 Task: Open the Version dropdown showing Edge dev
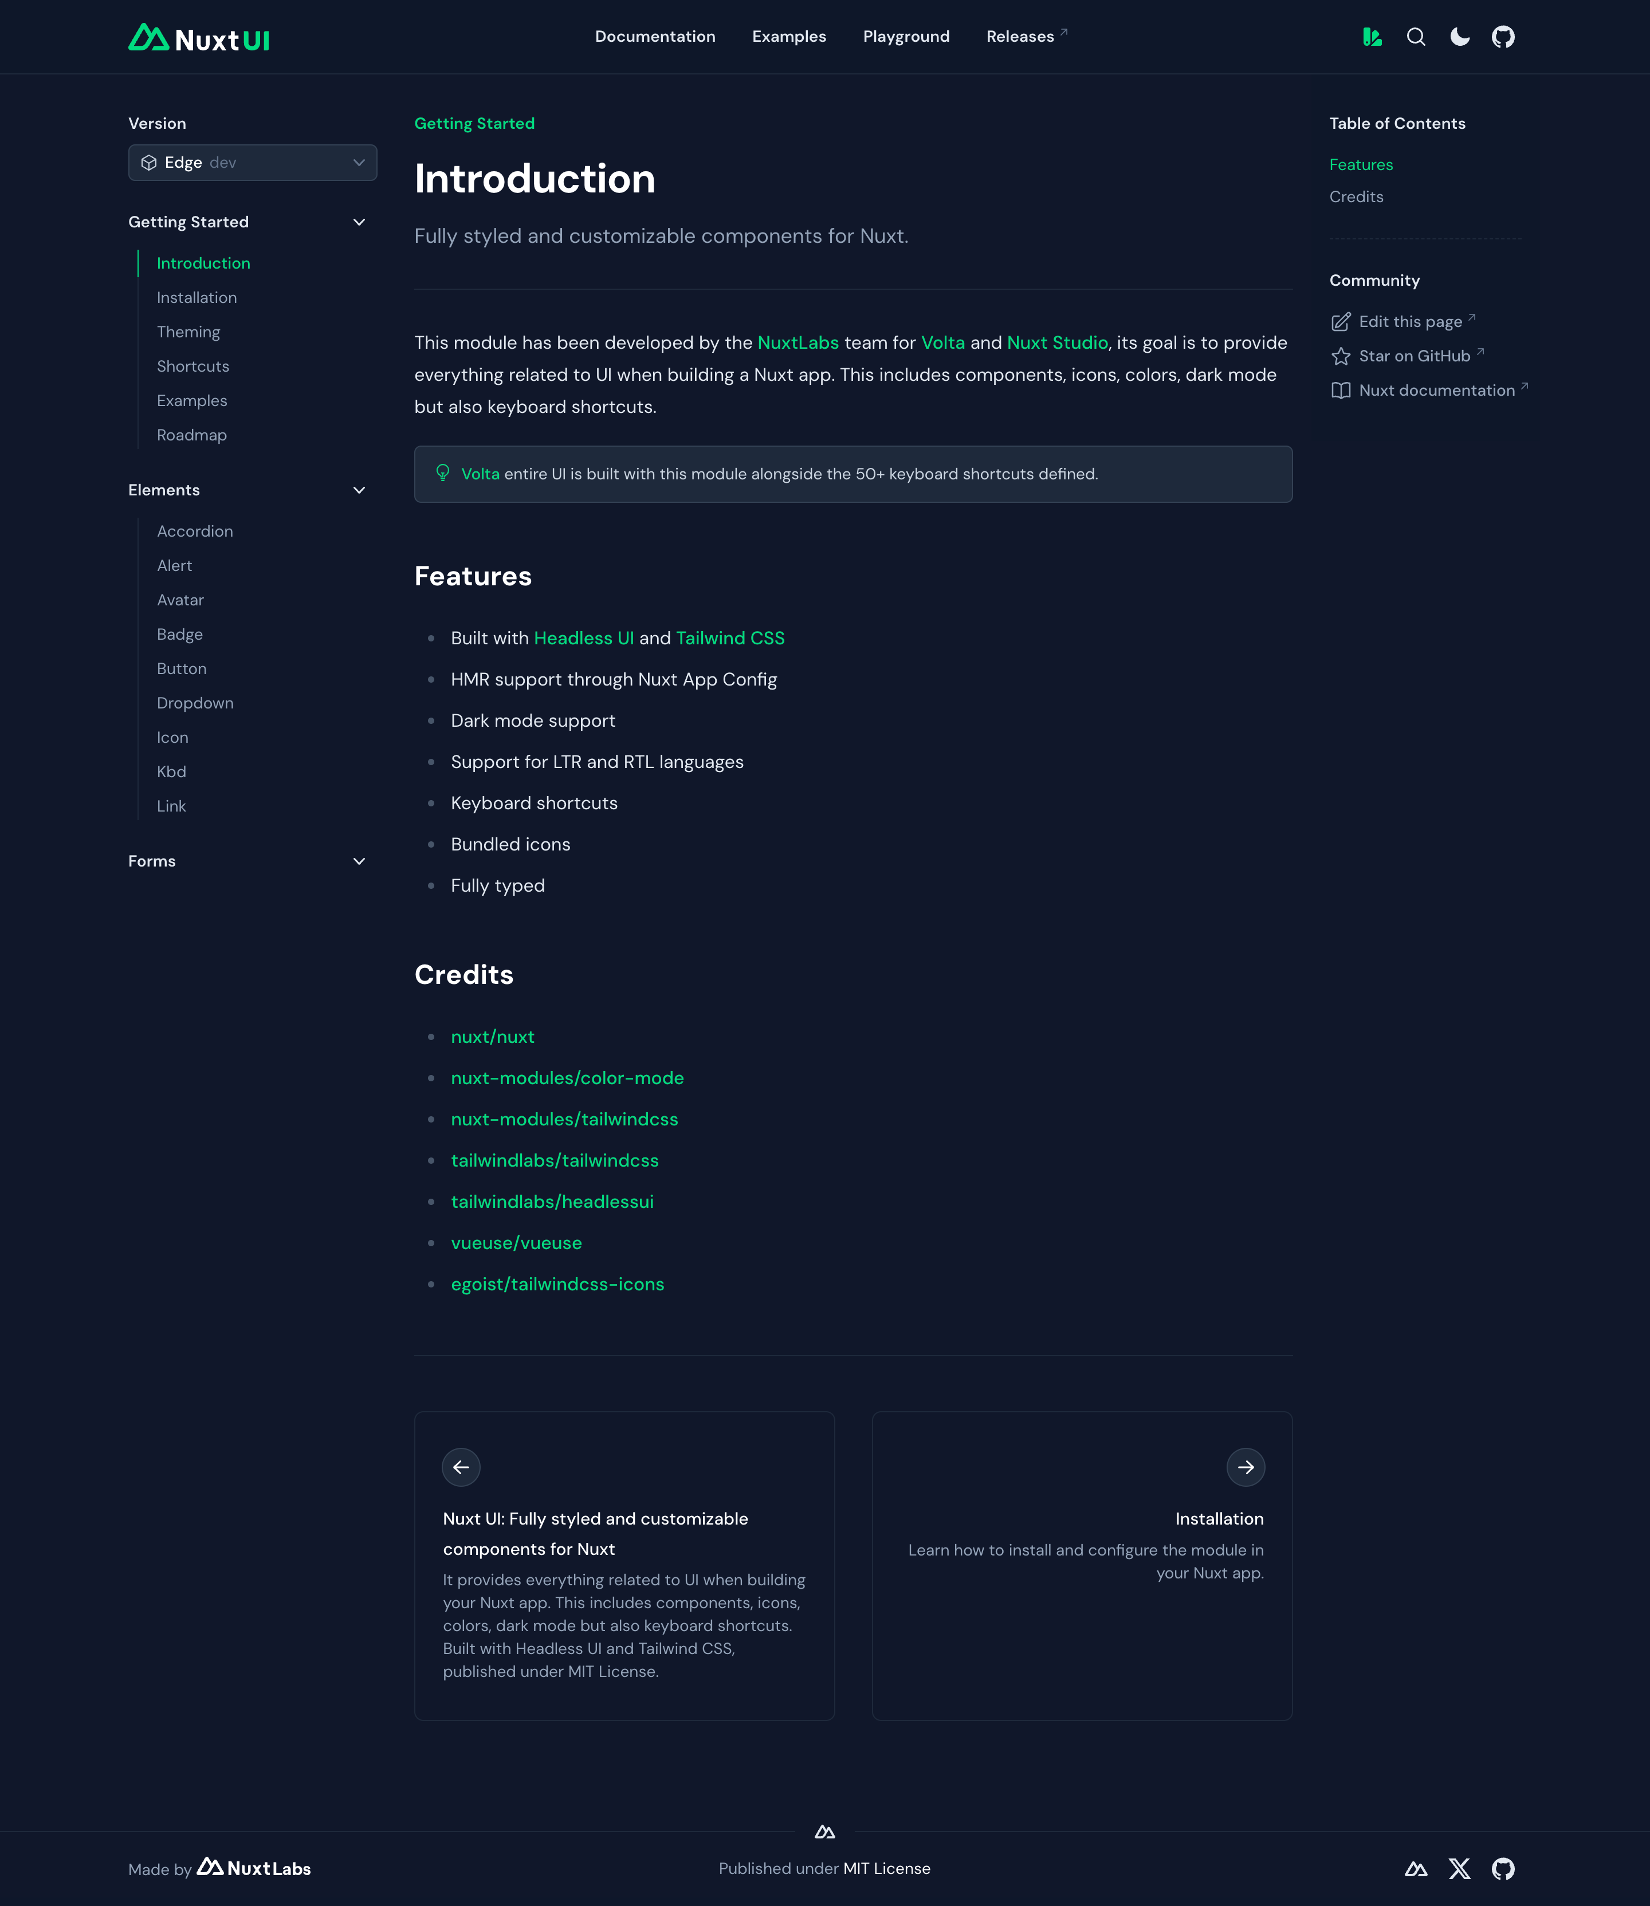pos(252,162)
